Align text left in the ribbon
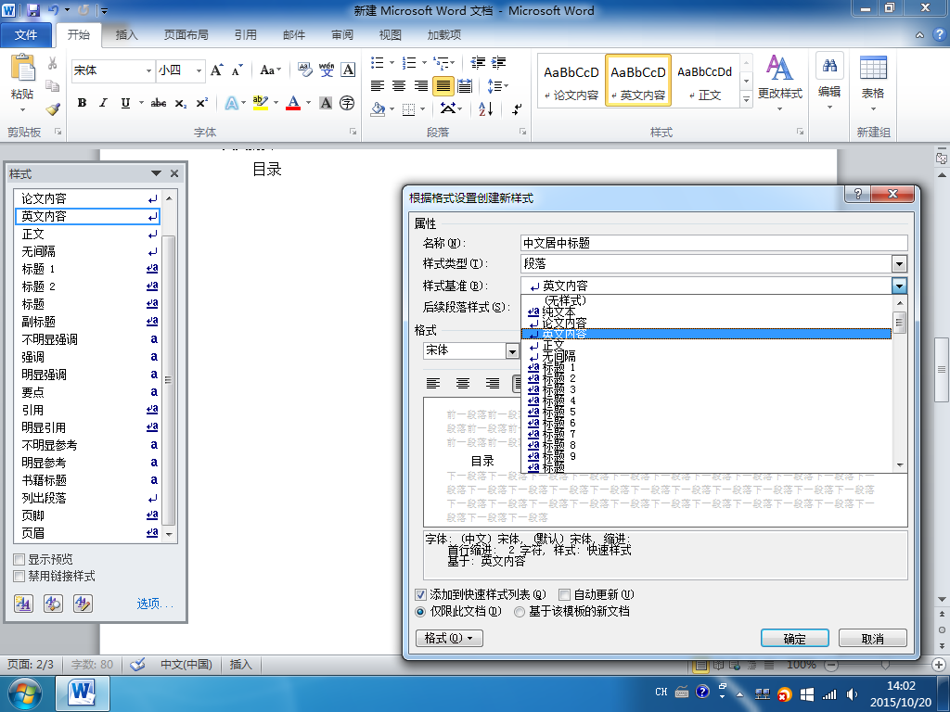Screen dimensions: 950x712 click(378, 86)
